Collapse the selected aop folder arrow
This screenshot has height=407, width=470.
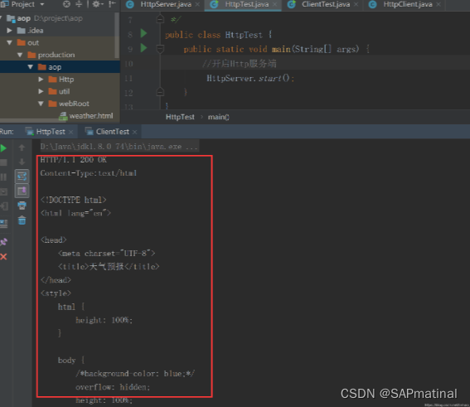(31, 67)
